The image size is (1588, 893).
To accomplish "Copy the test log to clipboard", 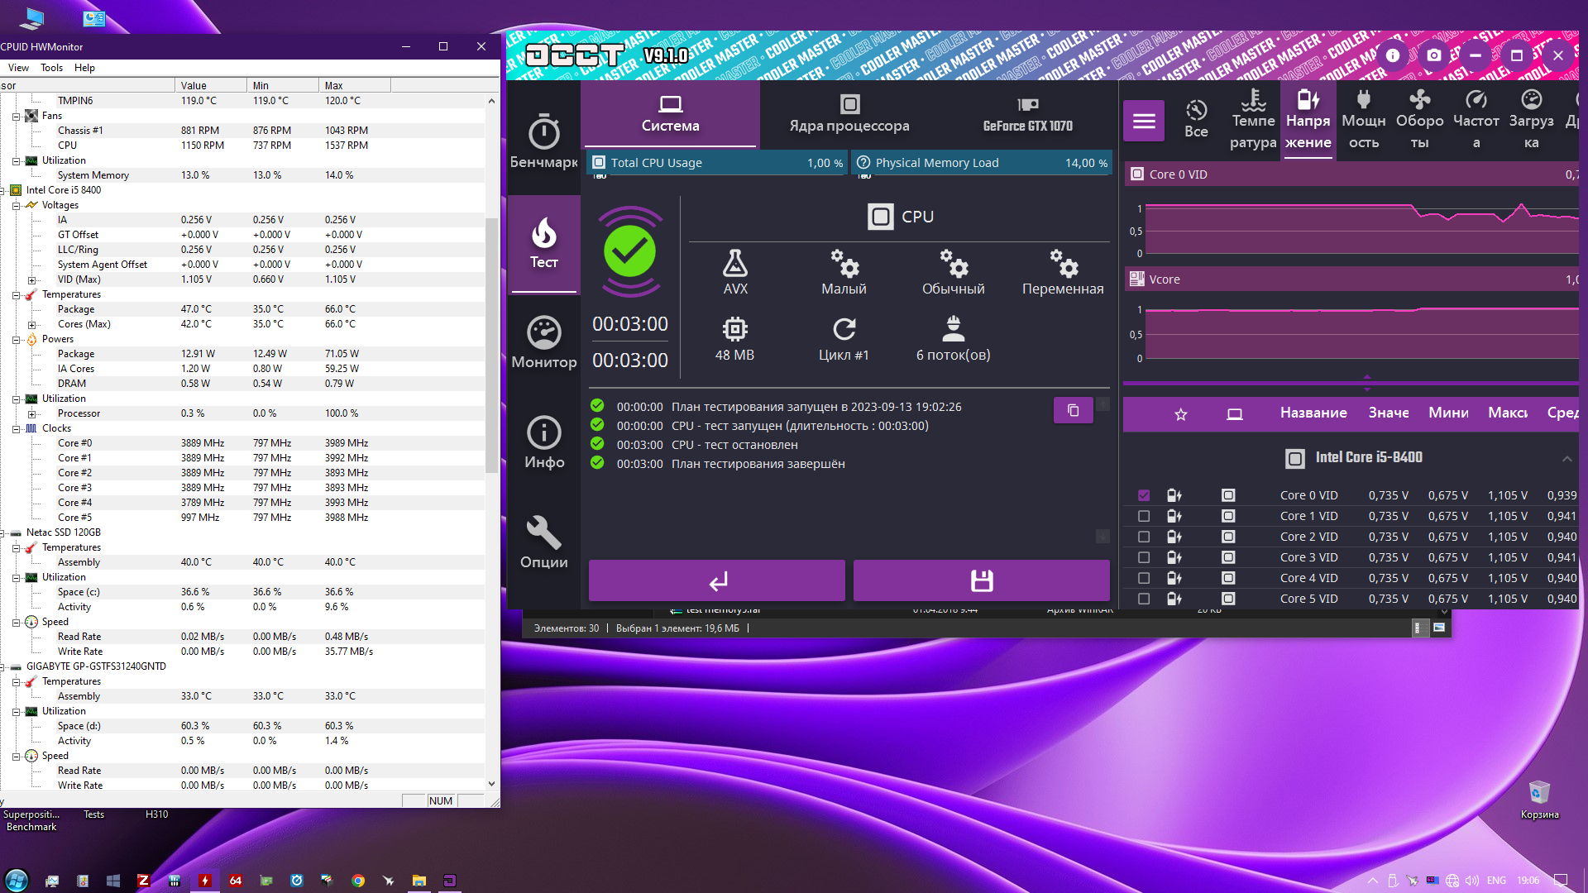I will [1073, 410].
